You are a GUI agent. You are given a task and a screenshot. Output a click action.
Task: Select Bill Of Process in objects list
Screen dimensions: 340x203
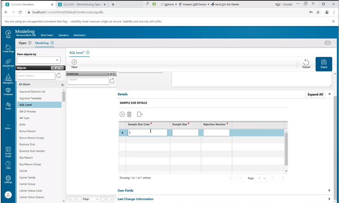[28, 112]
